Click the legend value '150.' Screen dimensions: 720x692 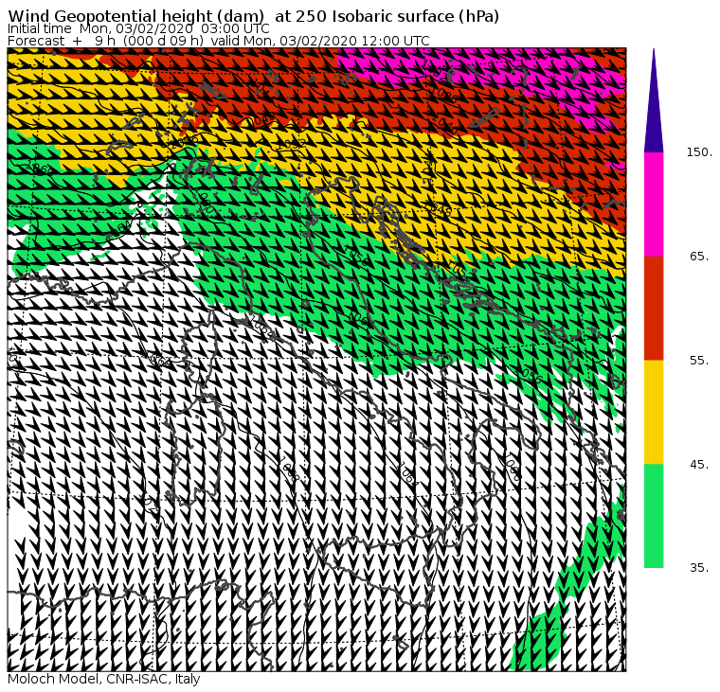(x=699, y=152)
